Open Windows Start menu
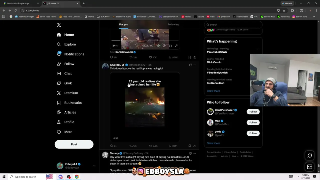The height and width of the screenshot is (180, 320). click(x=4, y=177)
